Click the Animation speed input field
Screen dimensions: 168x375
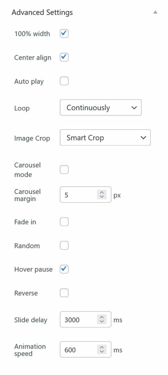85,350
